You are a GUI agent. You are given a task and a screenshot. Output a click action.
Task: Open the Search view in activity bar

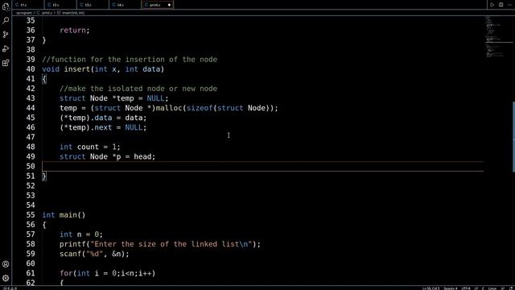(6, 20)
